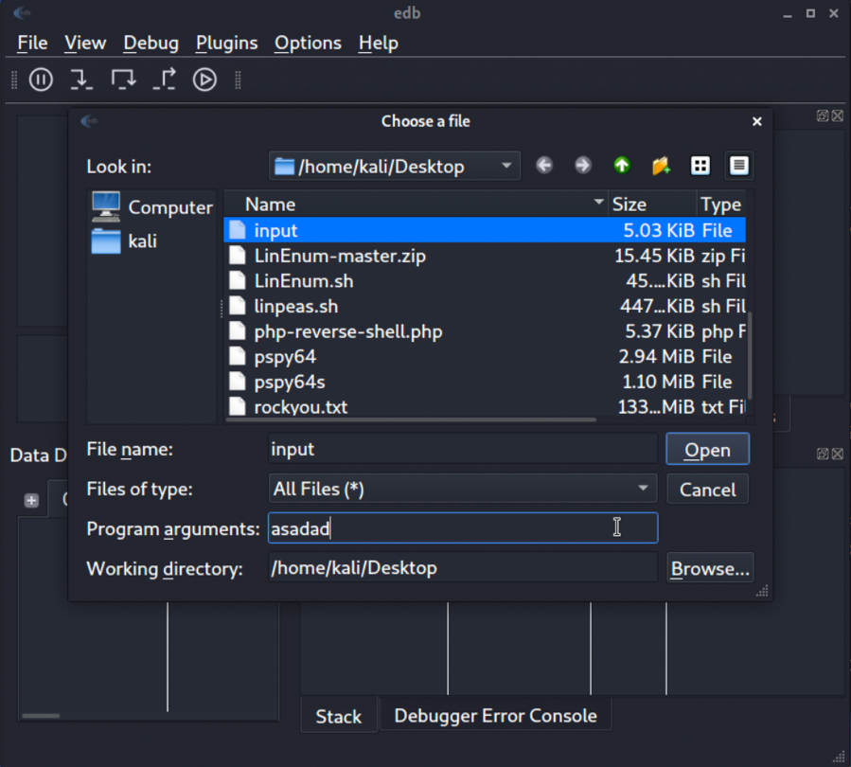Select pspy64 file

tap(485, 357)
